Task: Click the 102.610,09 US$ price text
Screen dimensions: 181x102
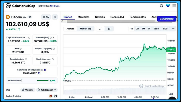Action: 27,24
